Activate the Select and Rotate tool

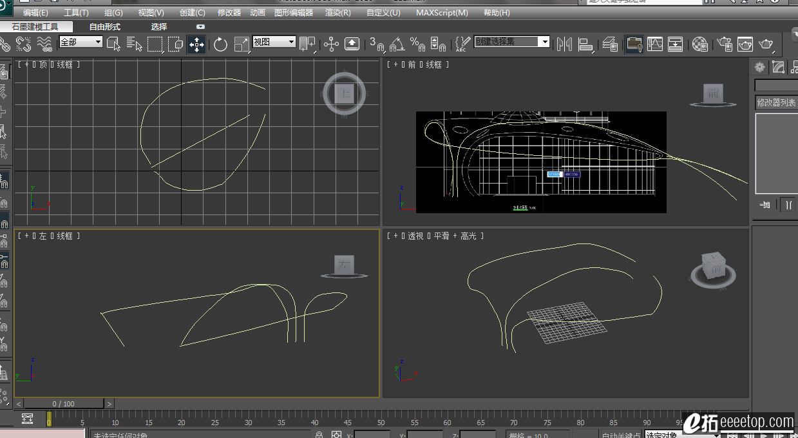(x=220, y=44)
